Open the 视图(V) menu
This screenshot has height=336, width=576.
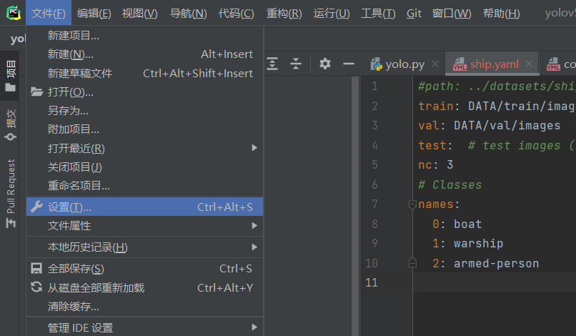point(140,14)
